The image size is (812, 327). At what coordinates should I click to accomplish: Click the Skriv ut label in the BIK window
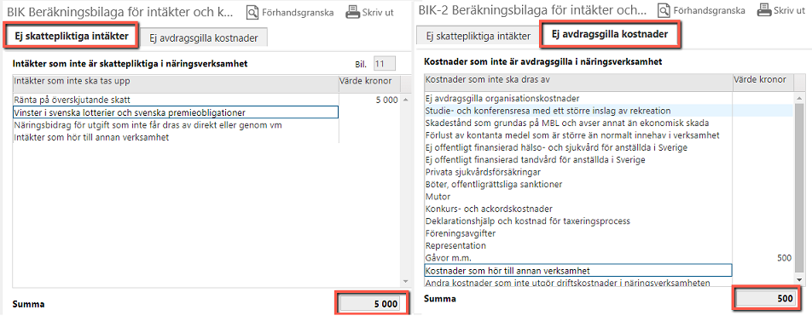pos(379,12)
